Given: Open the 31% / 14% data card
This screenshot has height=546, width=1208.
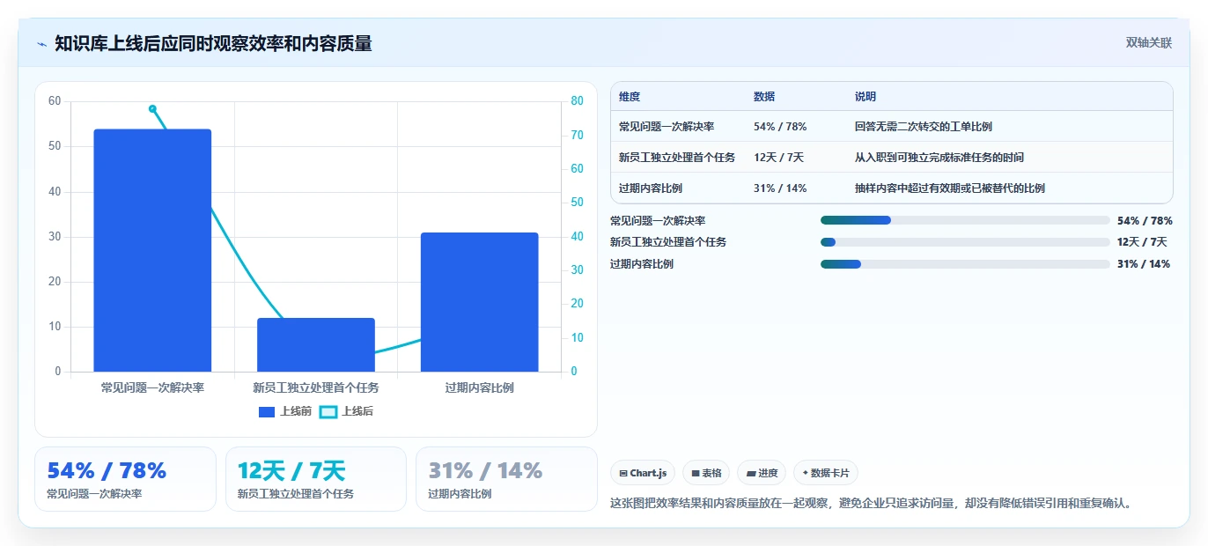Looking at the screenshot, I should tap(506, 479).
